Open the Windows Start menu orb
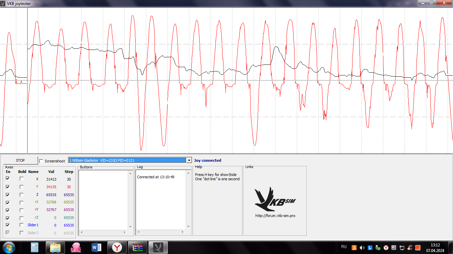Viewport: 453px width, 254px height. (9, 247)
